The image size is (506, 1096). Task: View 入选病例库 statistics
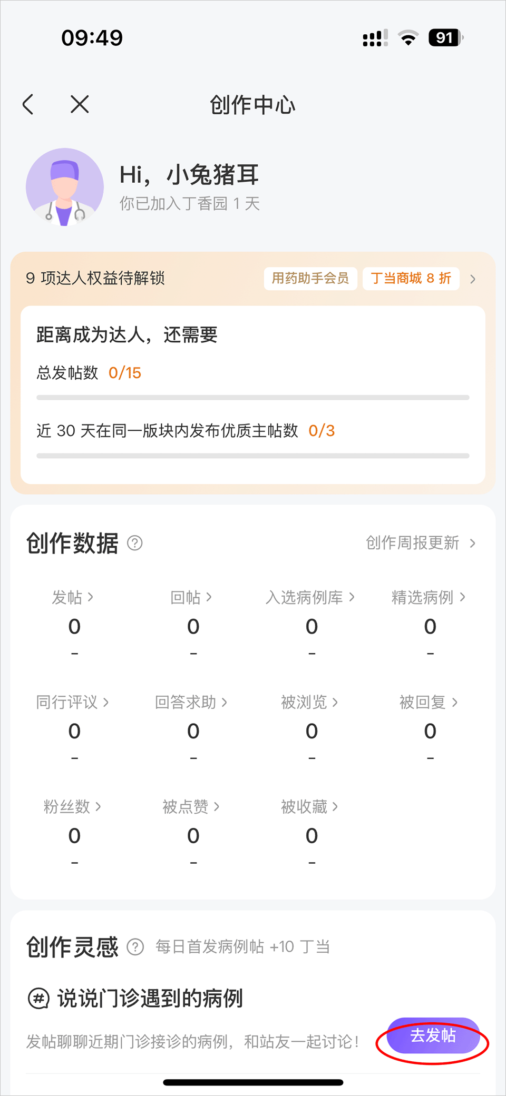coord(310,597)
